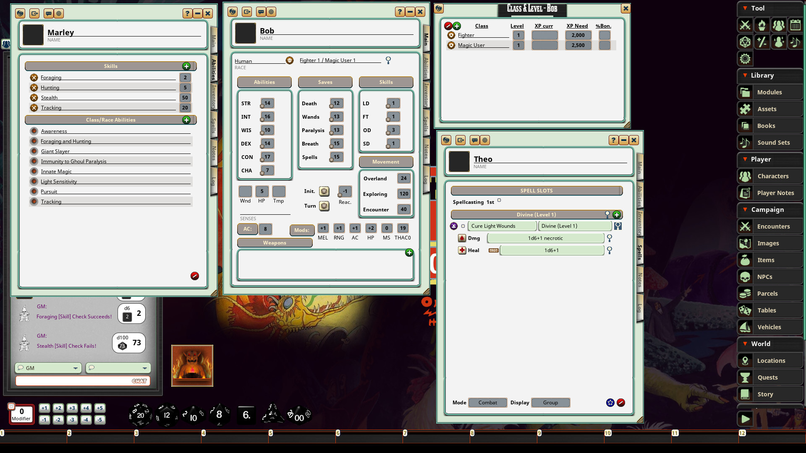
Task: Open the Calendar tool icon
Action: (x=796, y=25)
